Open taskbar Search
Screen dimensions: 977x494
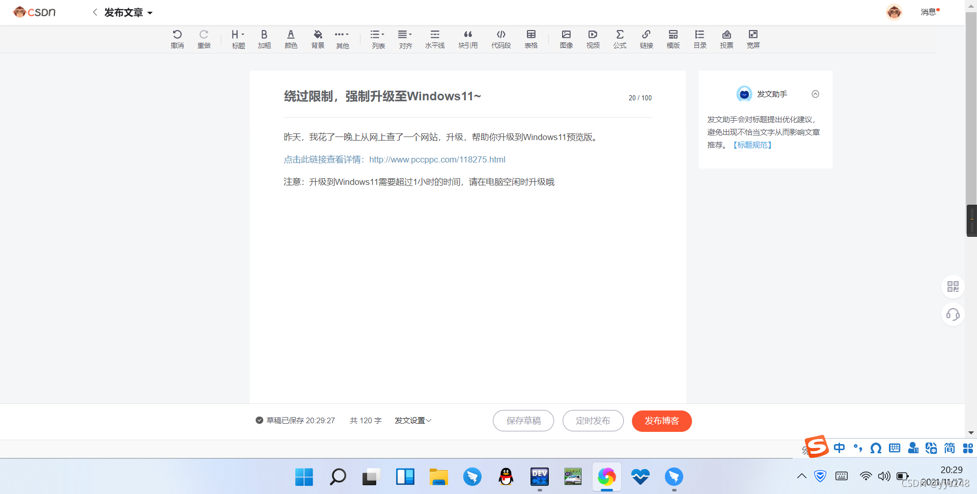338,477
